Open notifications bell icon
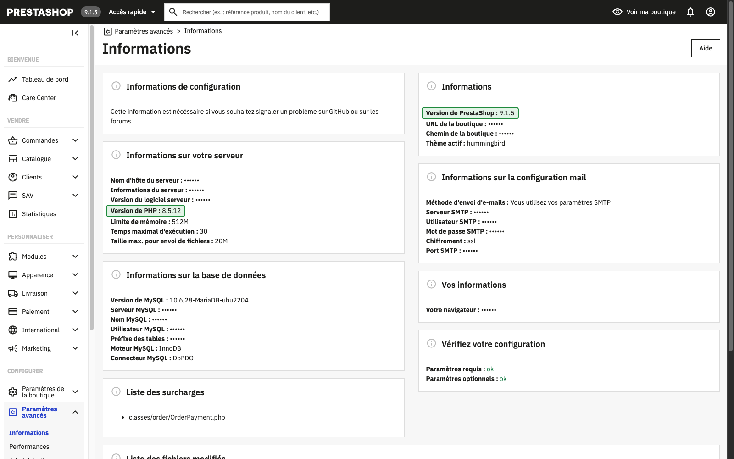Image resolution: width=734 pixels, height=459 pixels. point(690,12)
